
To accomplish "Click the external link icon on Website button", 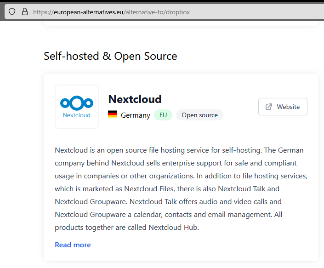I will [x=269, y=107].
